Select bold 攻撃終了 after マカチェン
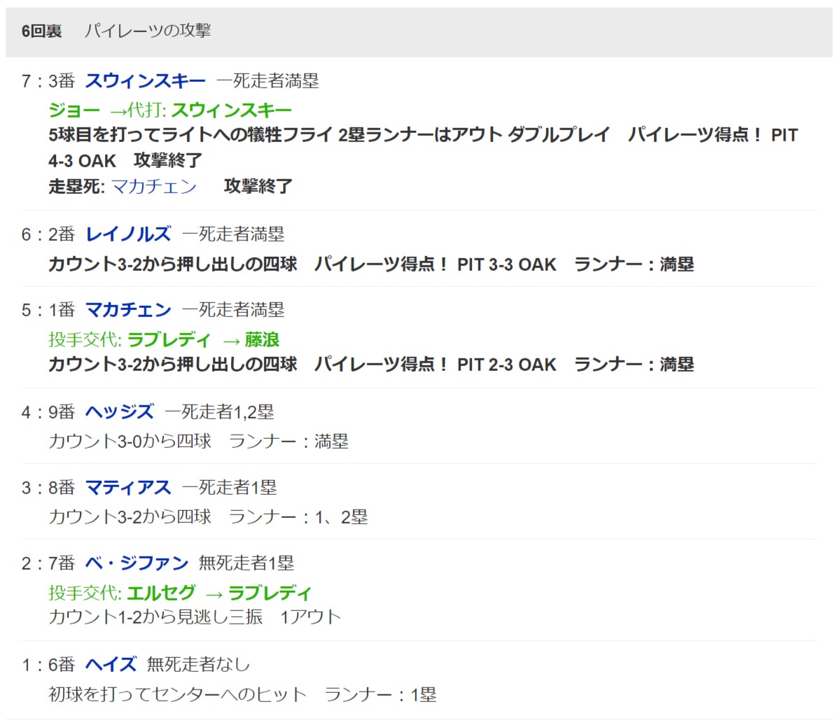Screen dimensions: 836x723 (258, 186)
